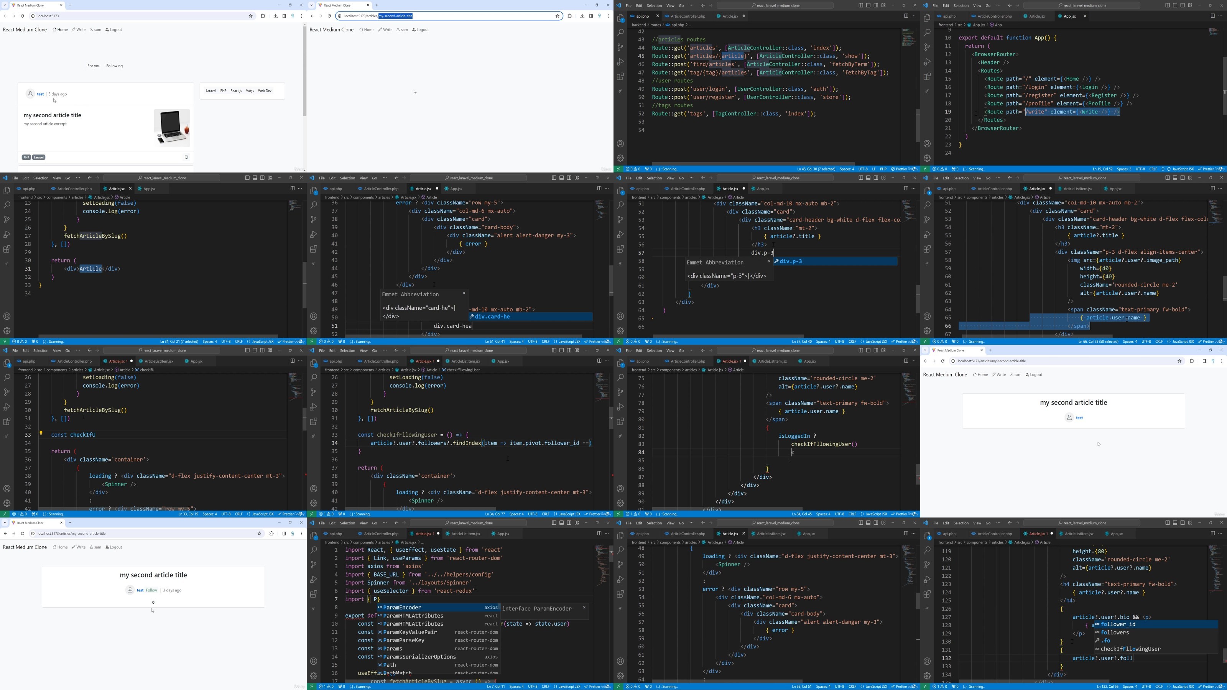Open Manage gear in the api.php editor window
The image size is (1227, 690).
(620, 158)
